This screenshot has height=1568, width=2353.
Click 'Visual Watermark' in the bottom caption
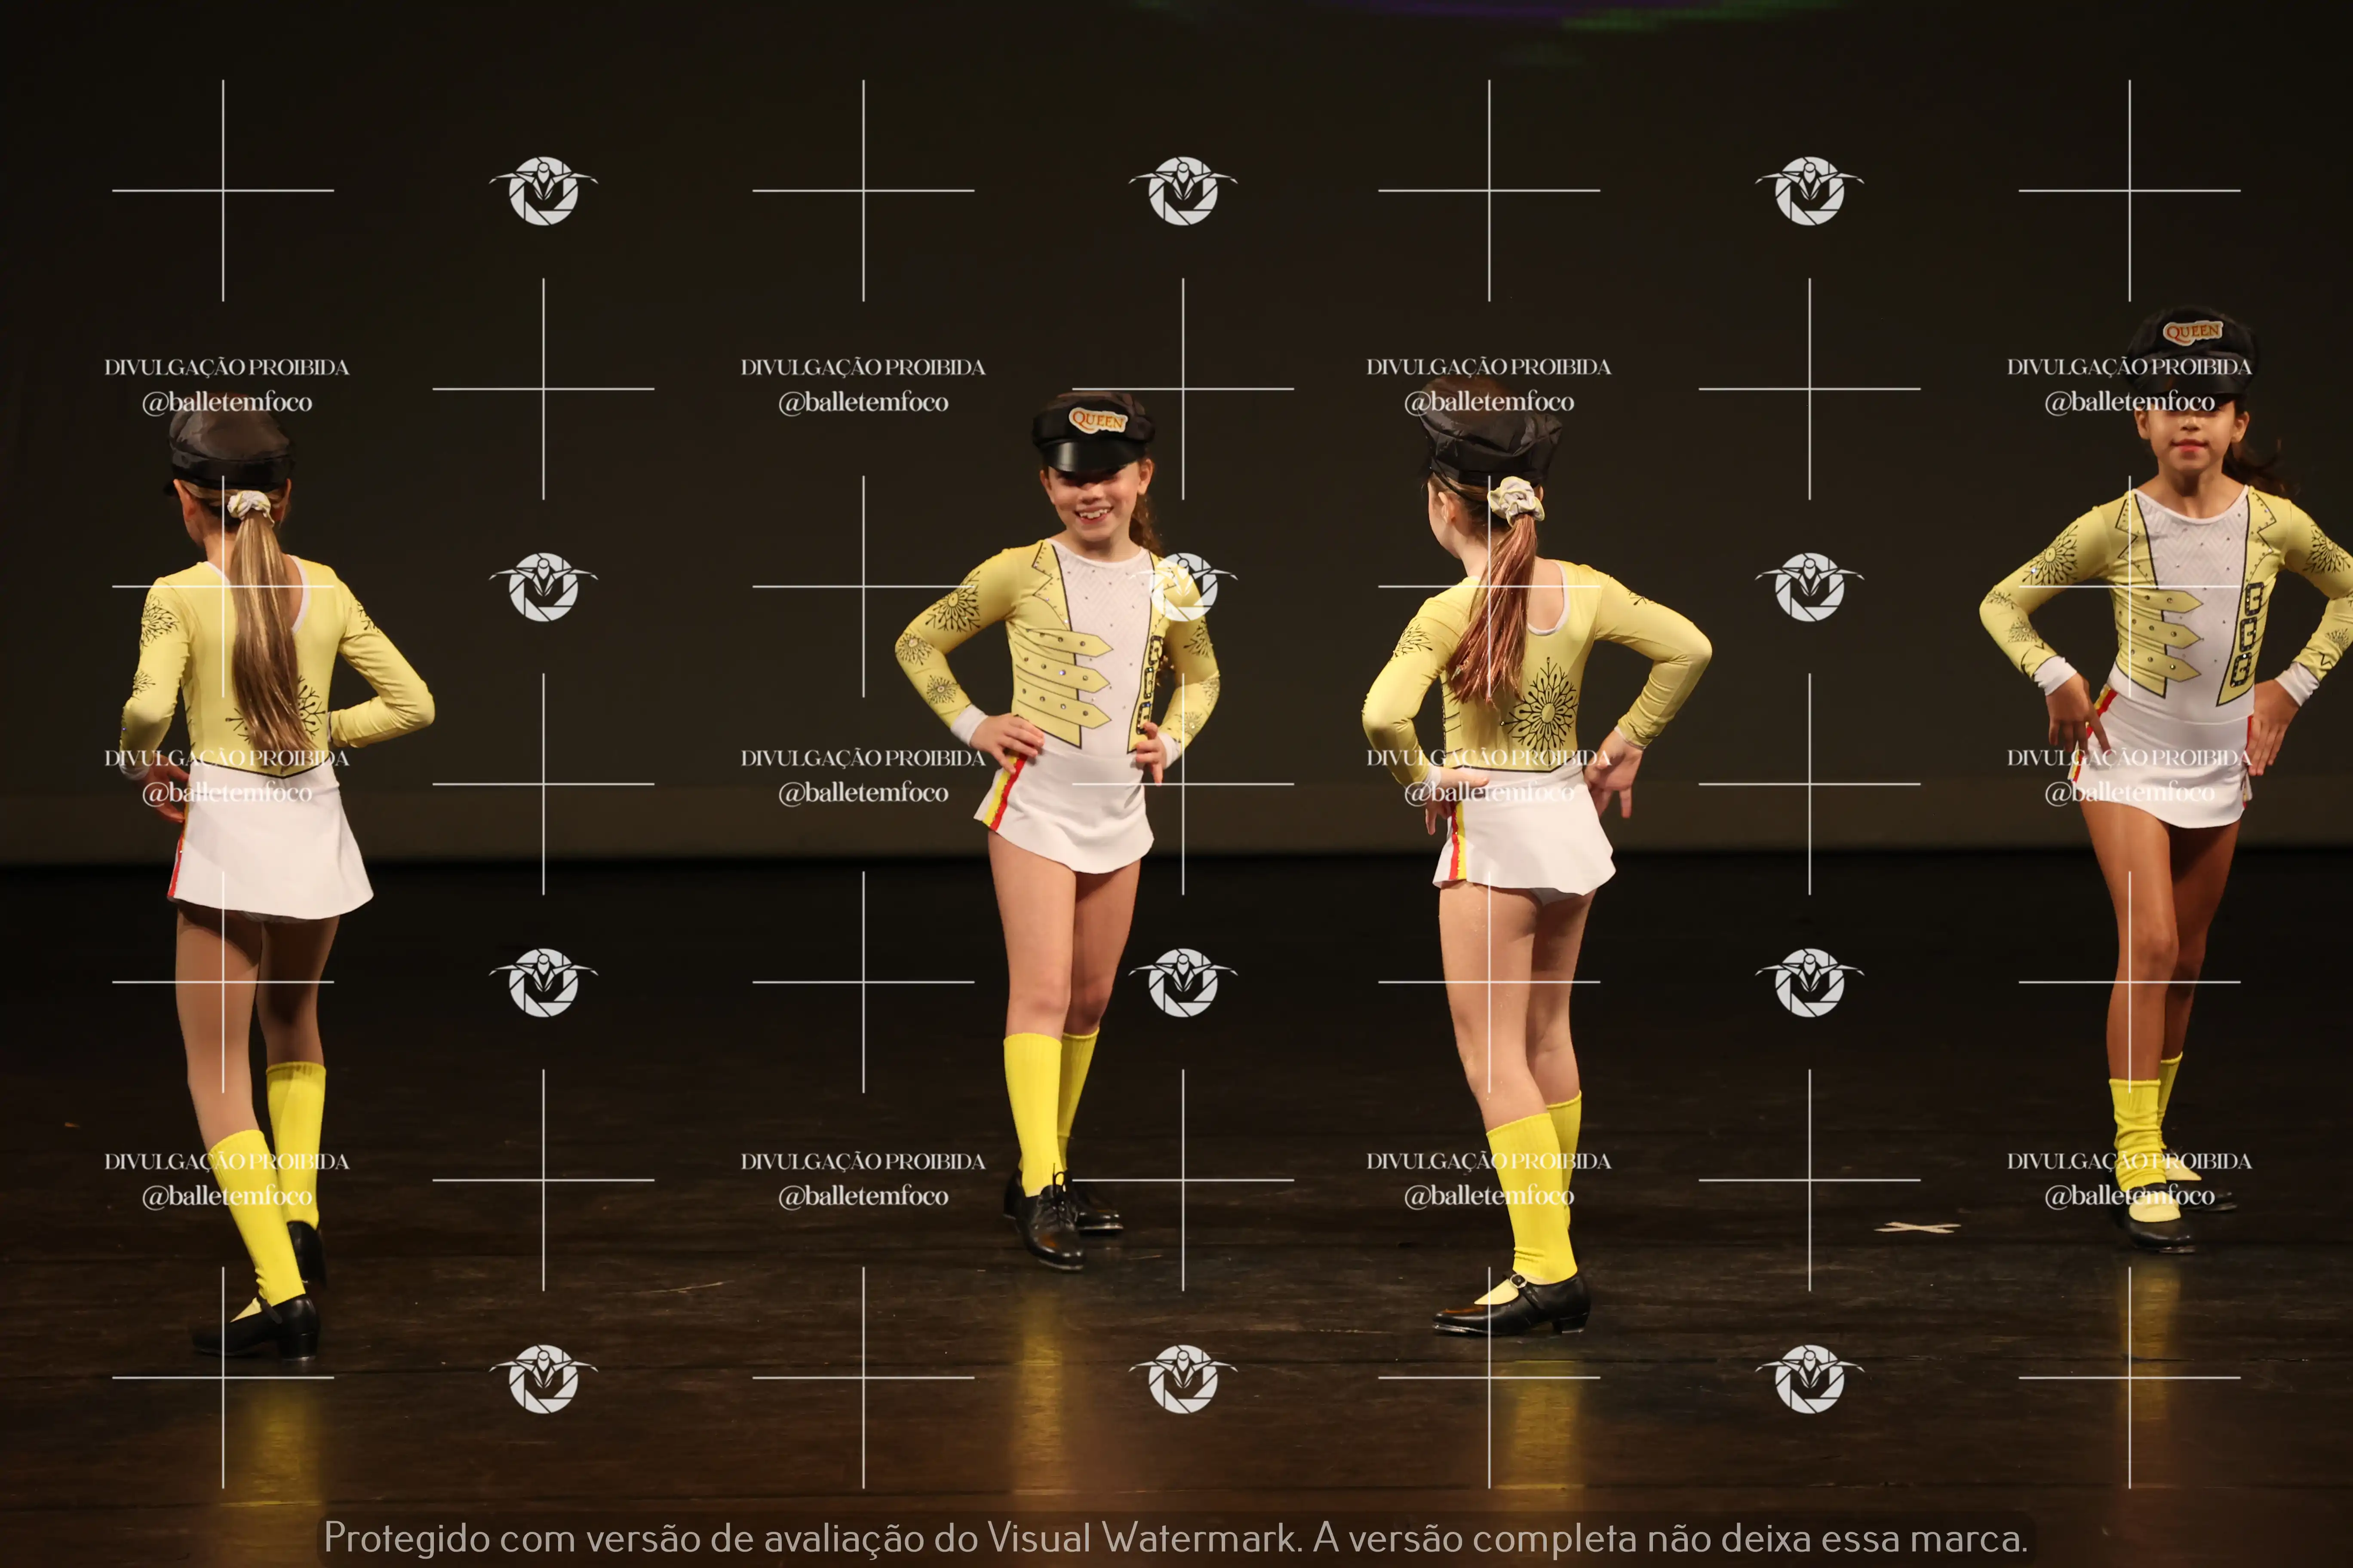(1143, 1538)
